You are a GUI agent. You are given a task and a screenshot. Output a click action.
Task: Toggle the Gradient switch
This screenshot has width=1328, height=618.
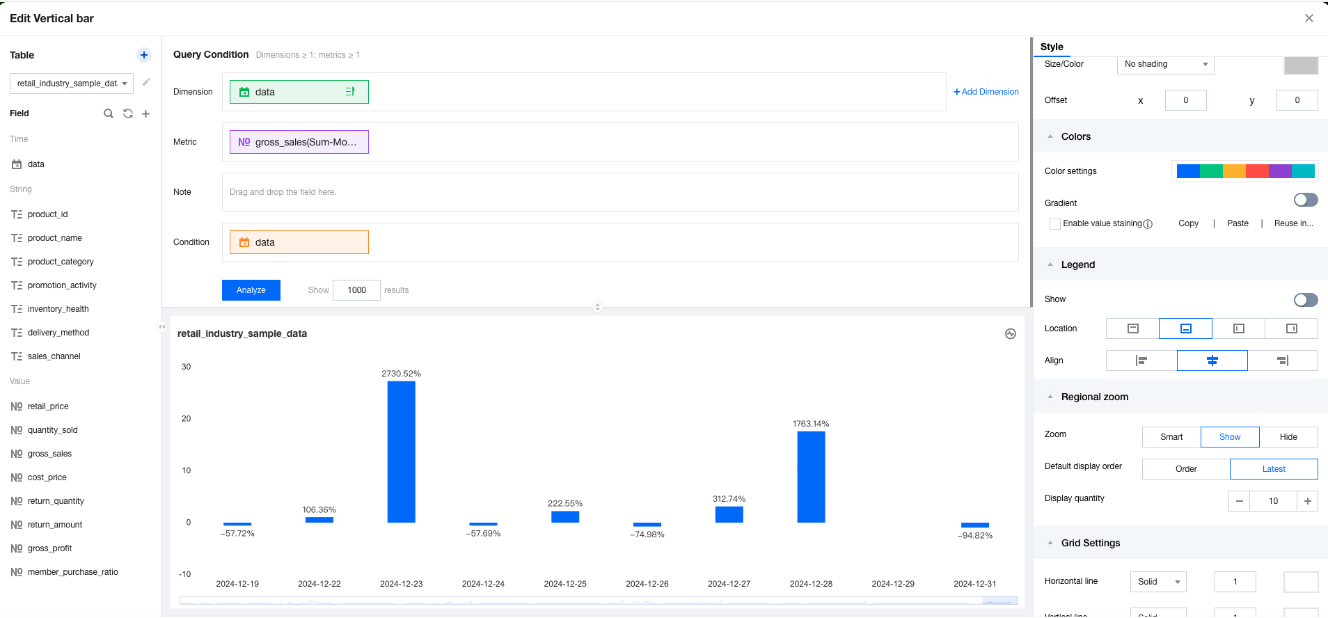[1305, 200]
